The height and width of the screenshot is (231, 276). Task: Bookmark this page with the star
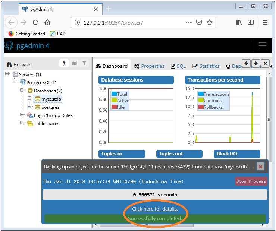[x=210, y=22]
